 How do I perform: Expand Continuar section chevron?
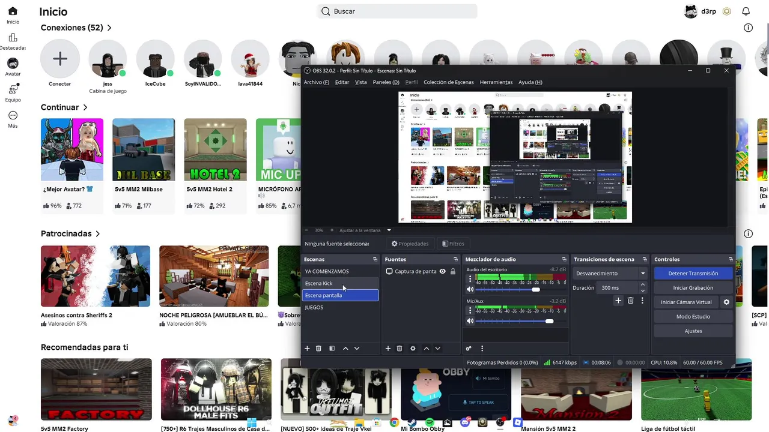point(85,107)
